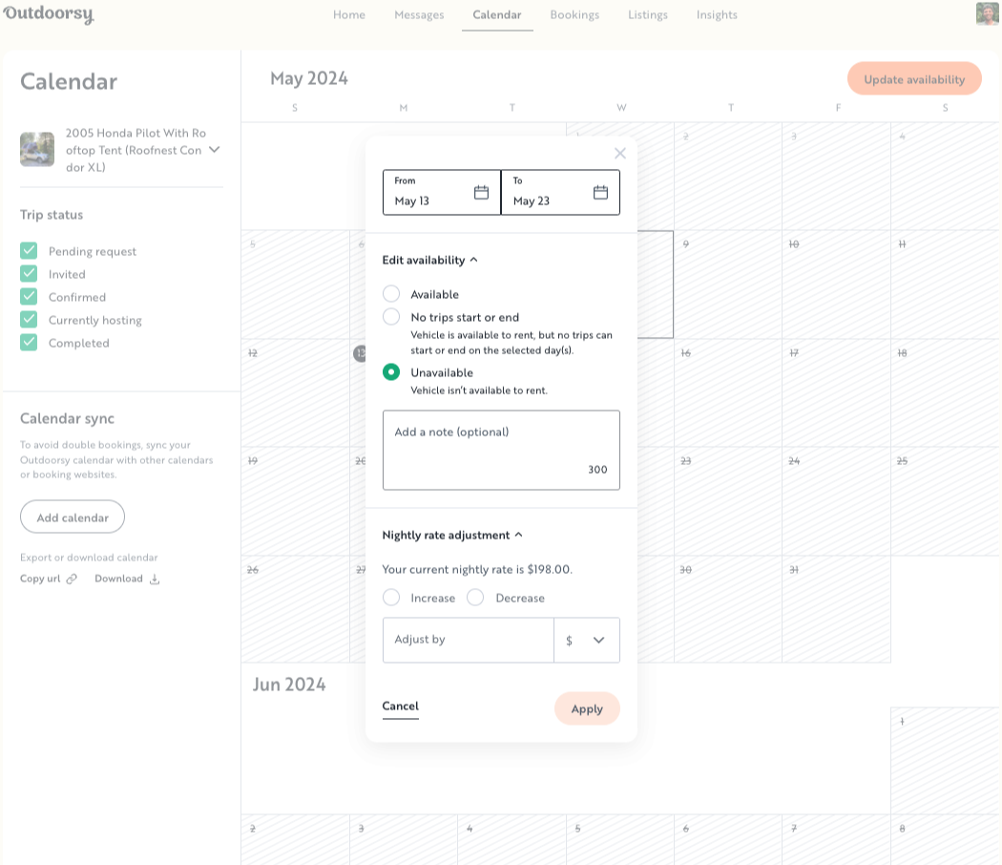This screenshot has width=1002, height=865.
Task: Open the dollar sign unit dropdown
Action: pyautogui.click(x=587, y=640)
